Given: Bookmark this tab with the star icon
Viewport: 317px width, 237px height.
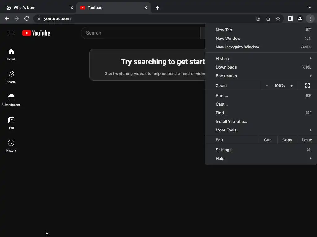Looking at the screenshot, I should point(278,19).
